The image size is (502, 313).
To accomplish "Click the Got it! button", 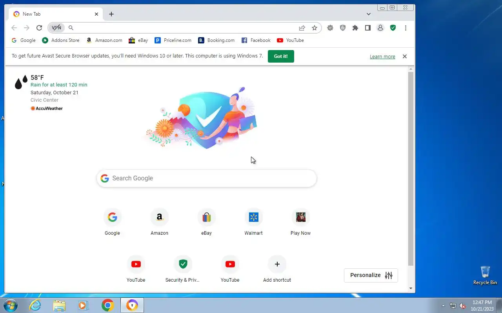I will coord(281,56).
